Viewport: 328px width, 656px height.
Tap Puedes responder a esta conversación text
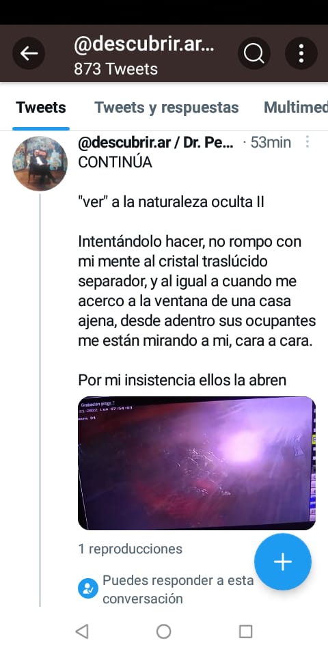click(178, 590)
